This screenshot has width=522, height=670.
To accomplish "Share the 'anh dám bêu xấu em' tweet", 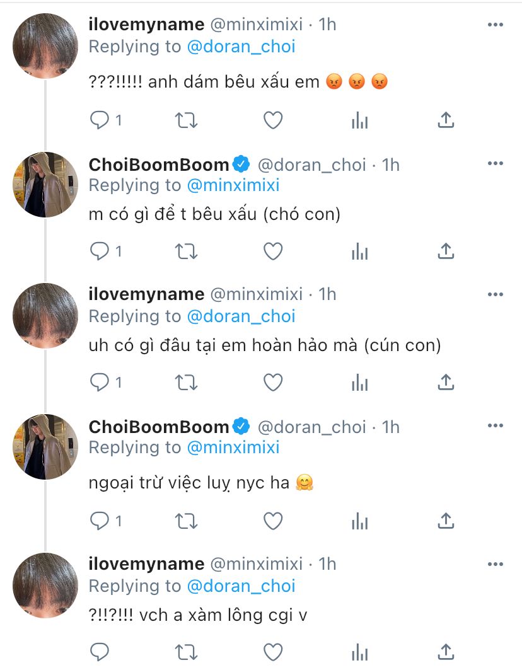I will tap(446, 120).
